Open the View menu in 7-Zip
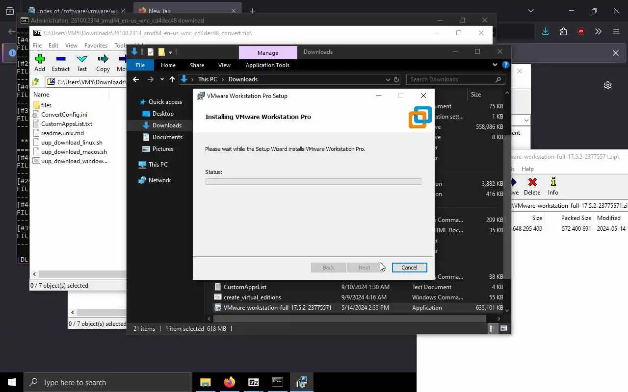Screen dimensions: 628x392 (71, 46)
